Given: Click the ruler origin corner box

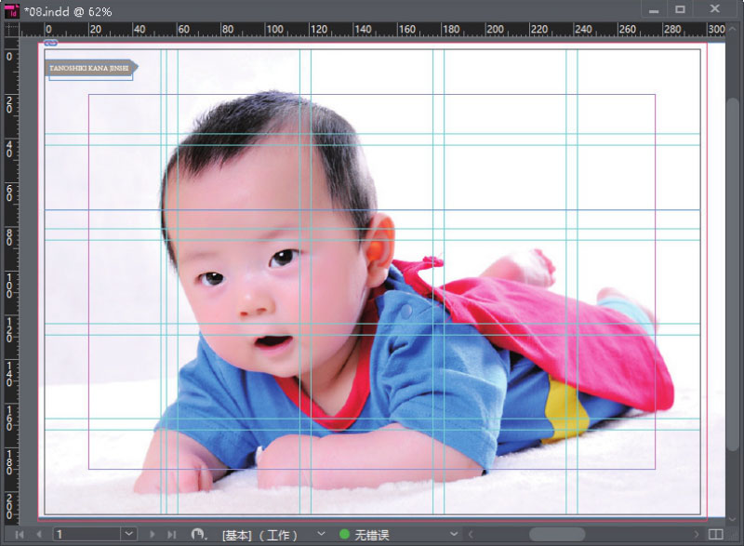Looking at the screenshot, I should pos(11,30).
